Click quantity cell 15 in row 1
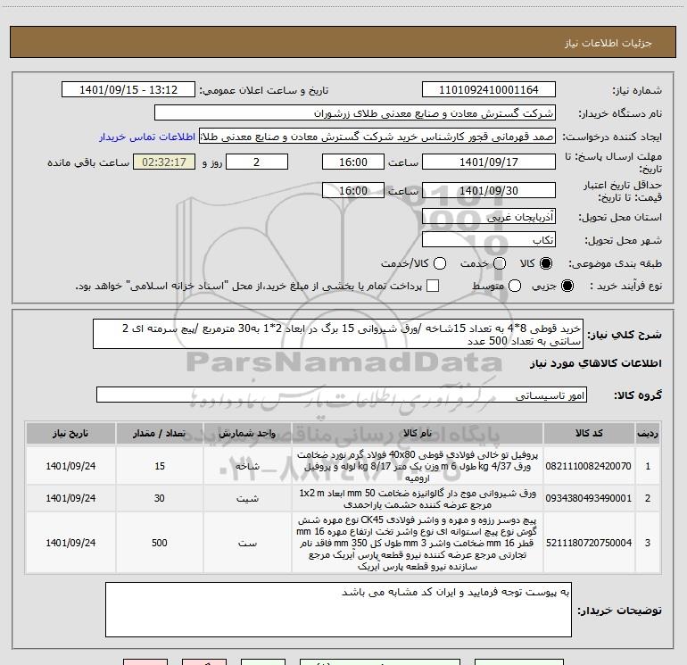The image size is (687, 665). (x=160, y=466)
